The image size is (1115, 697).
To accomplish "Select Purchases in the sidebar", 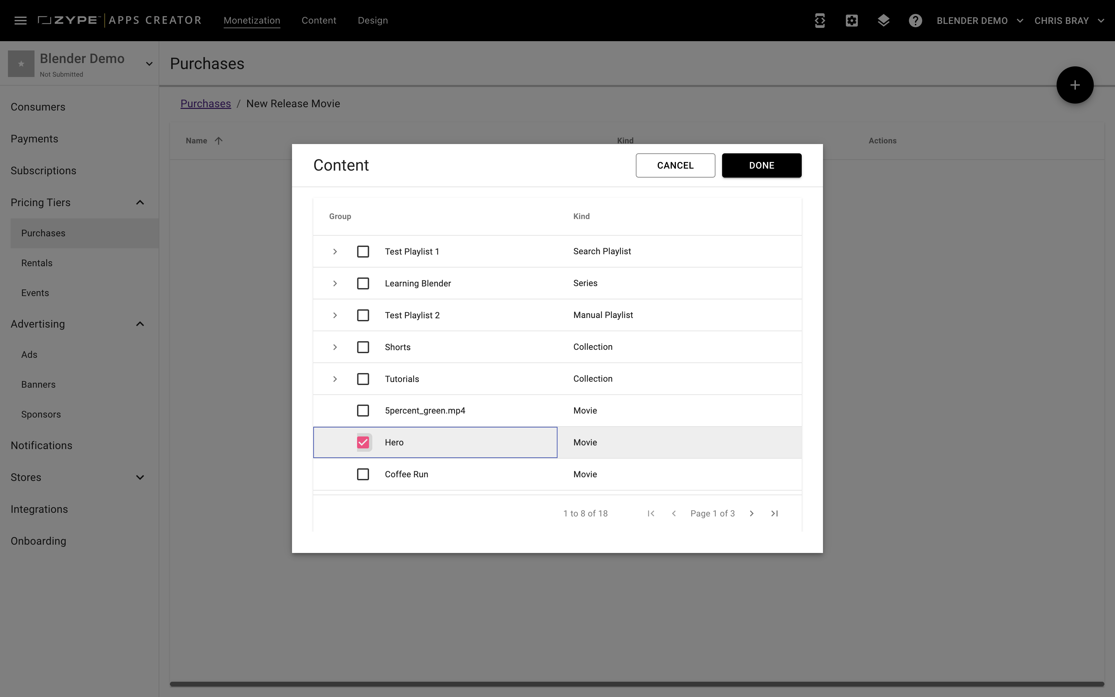I will pyautogui.click(x=84, y=233).
